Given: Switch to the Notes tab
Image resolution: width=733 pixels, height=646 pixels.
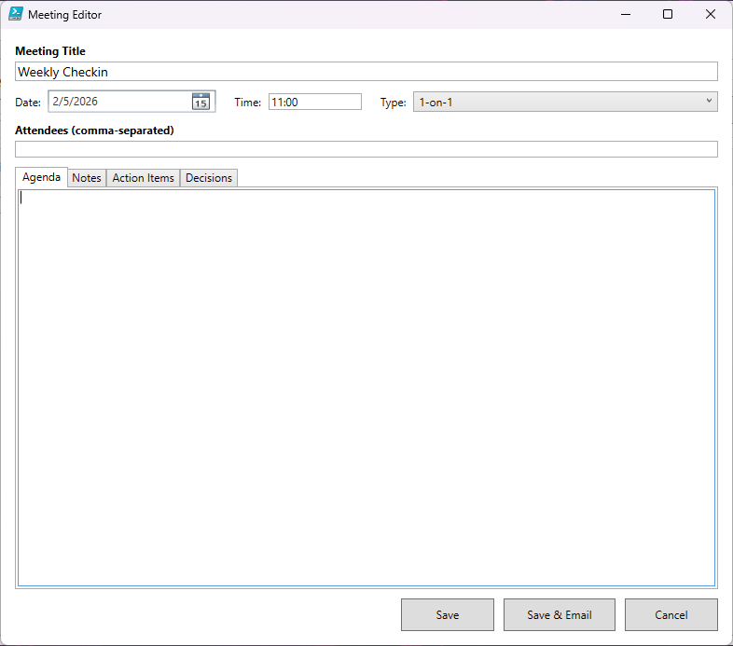Looking at the screenshot, I should (x=87, y=178).
